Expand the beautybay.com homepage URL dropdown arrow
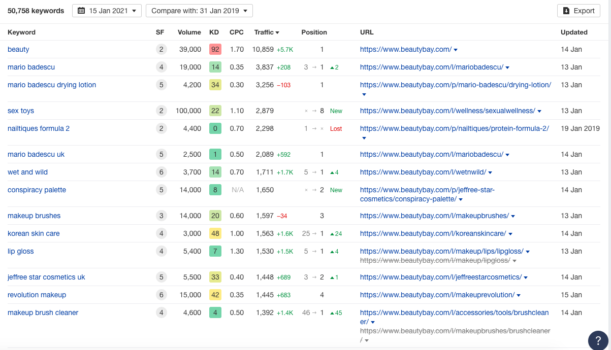This screenshot has width=611, height=350. pyautogui.click(x=456, y=50)
